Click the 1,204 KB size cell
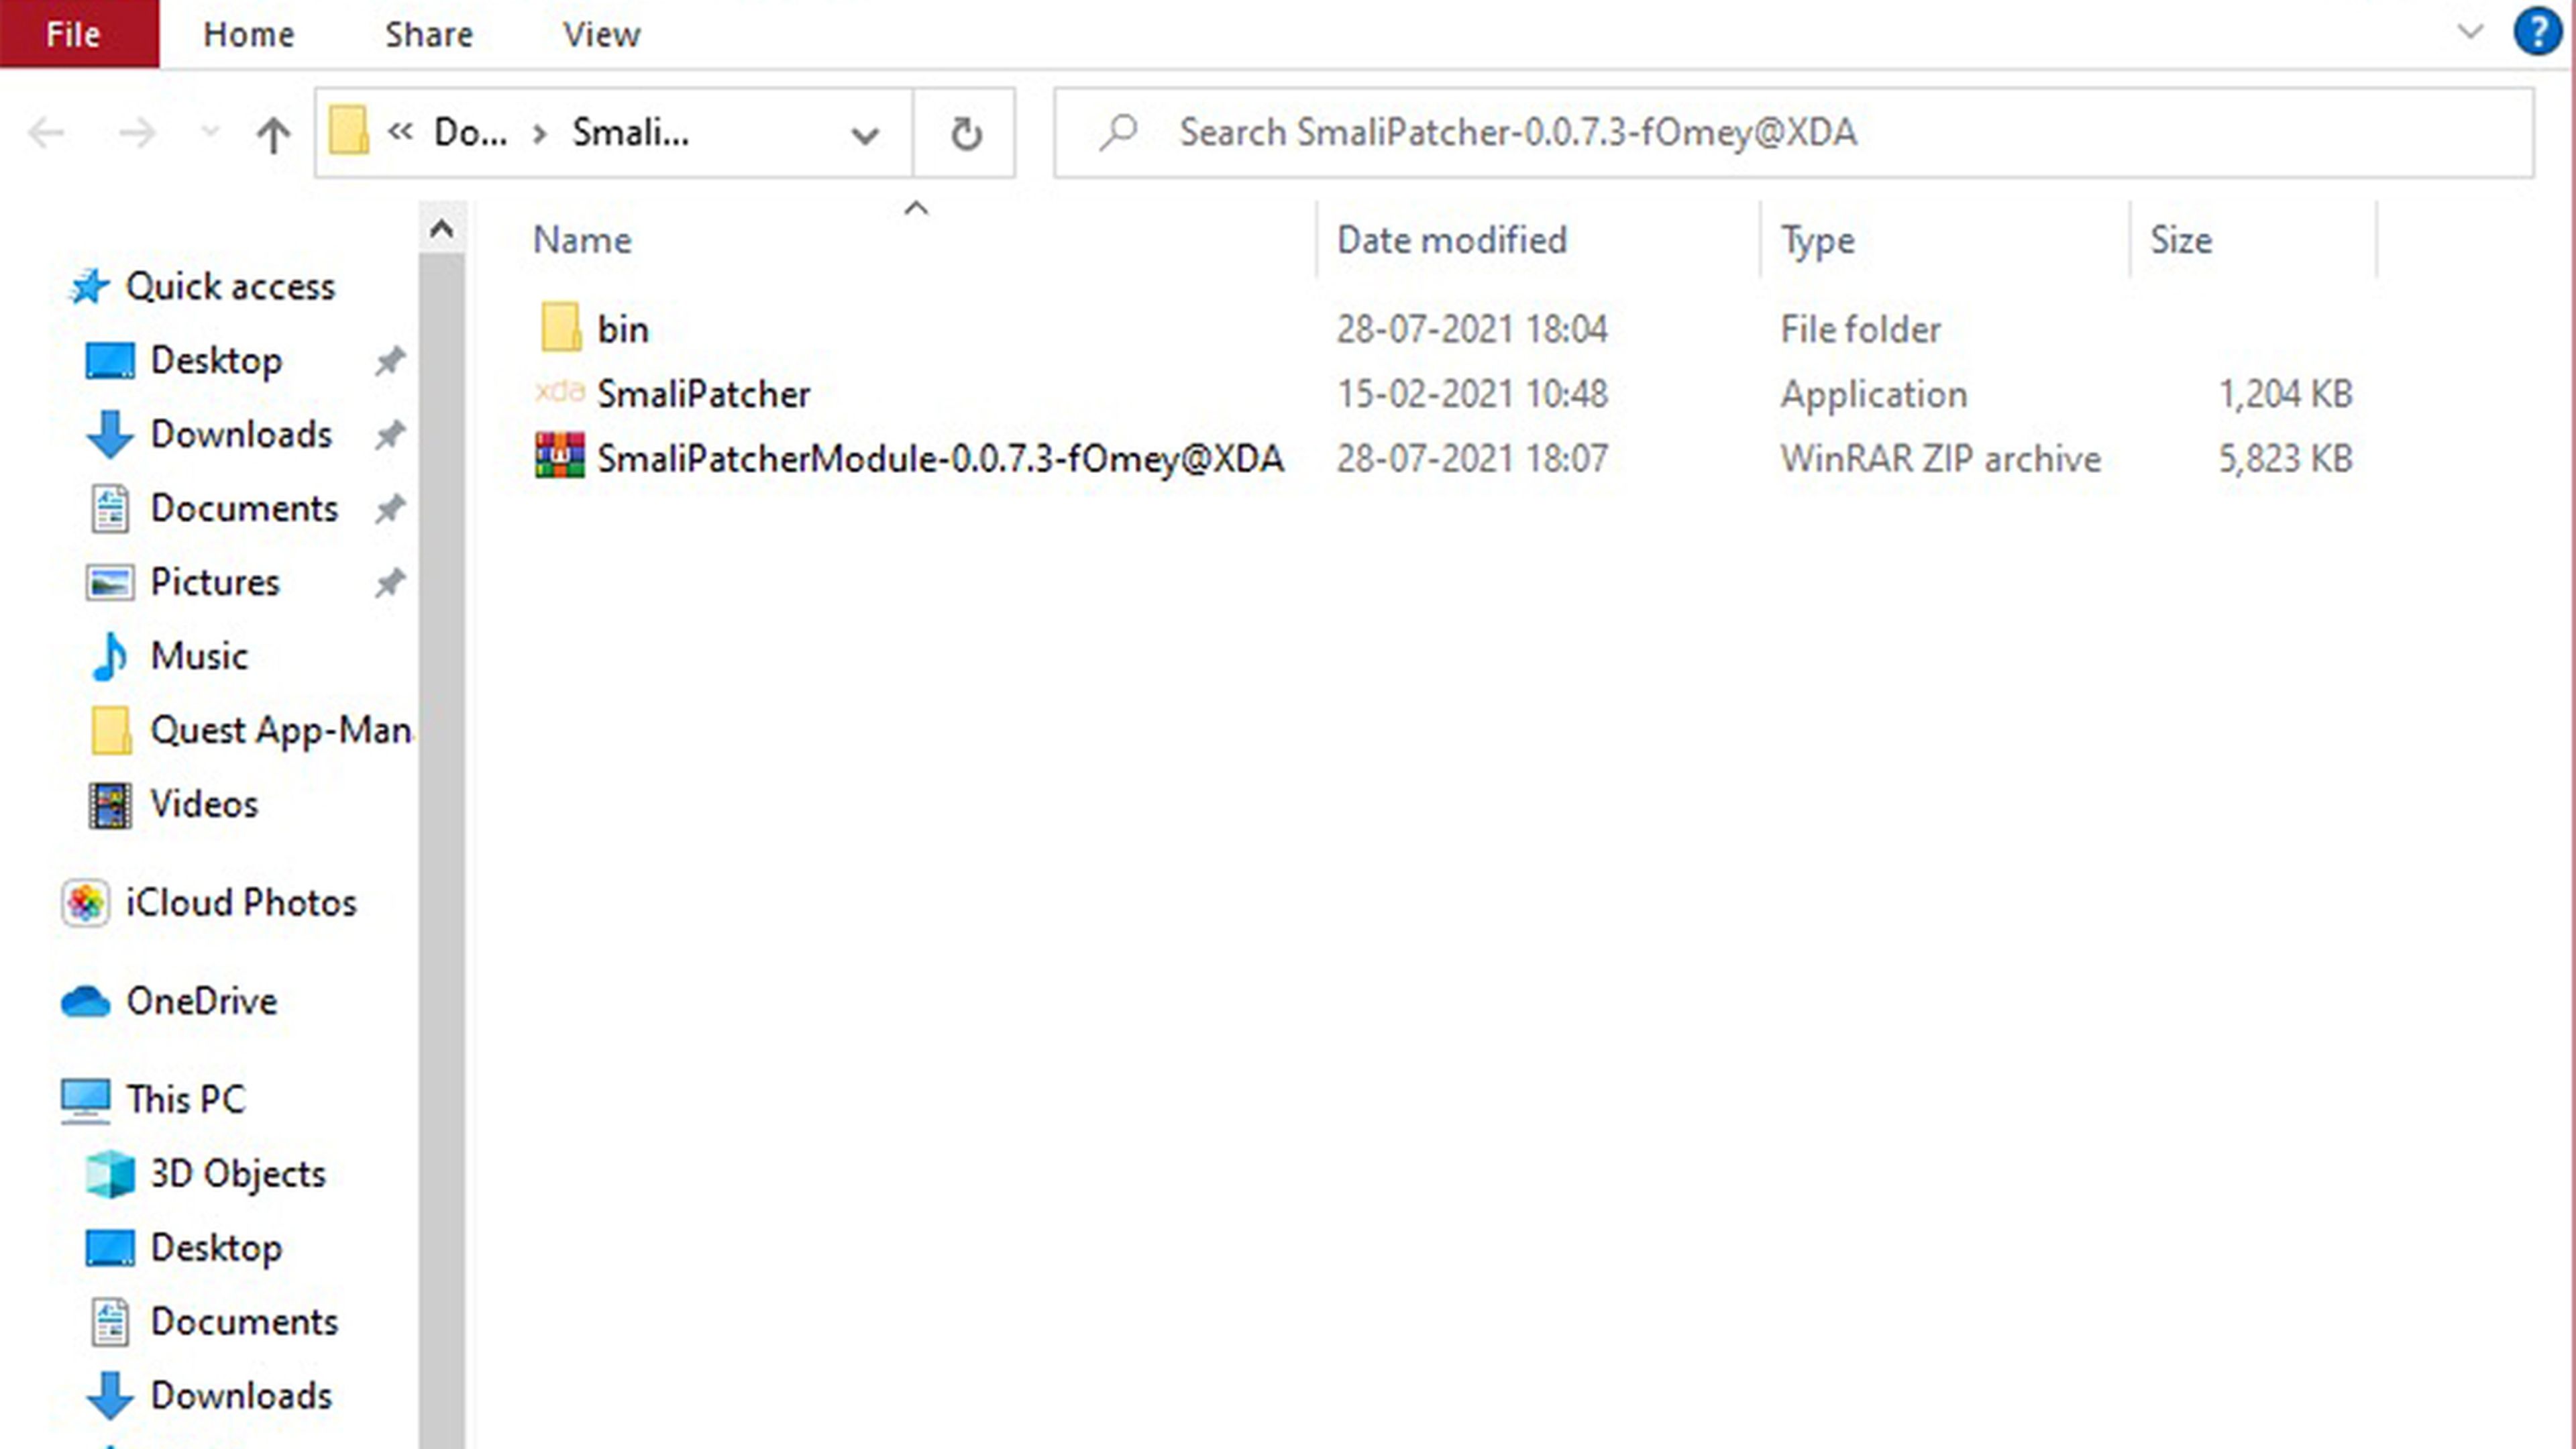 (2285, 394)
